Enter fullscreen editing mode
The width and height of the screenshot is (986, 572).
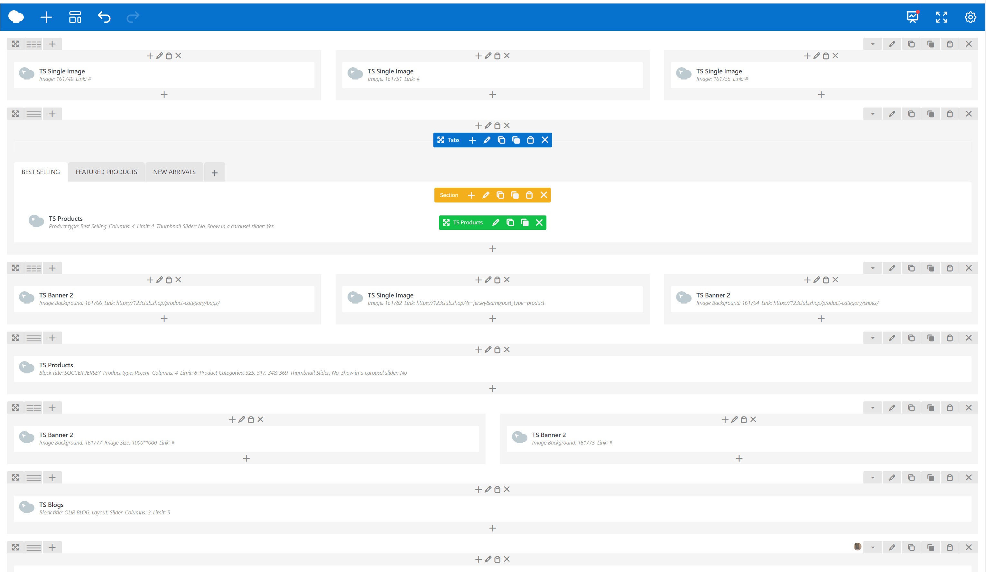pos(941,17)
